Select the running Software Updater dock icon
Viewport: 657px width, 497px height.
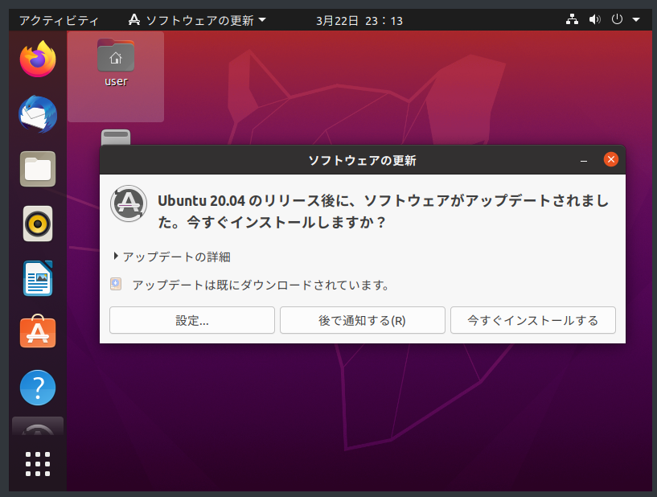pyautogui.click(x=38, y=426)
